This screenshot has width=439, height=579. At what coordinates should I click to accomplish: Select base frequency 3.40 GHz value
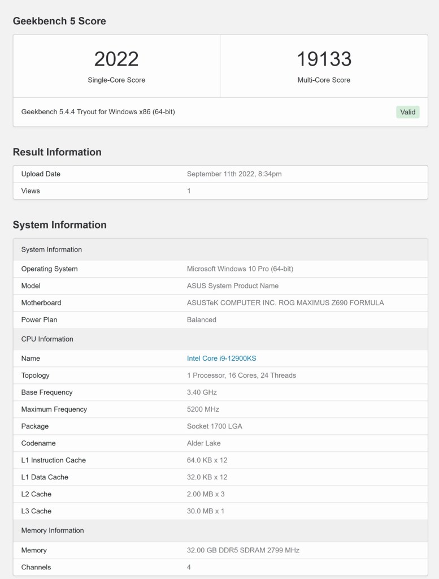pos(202,392)
